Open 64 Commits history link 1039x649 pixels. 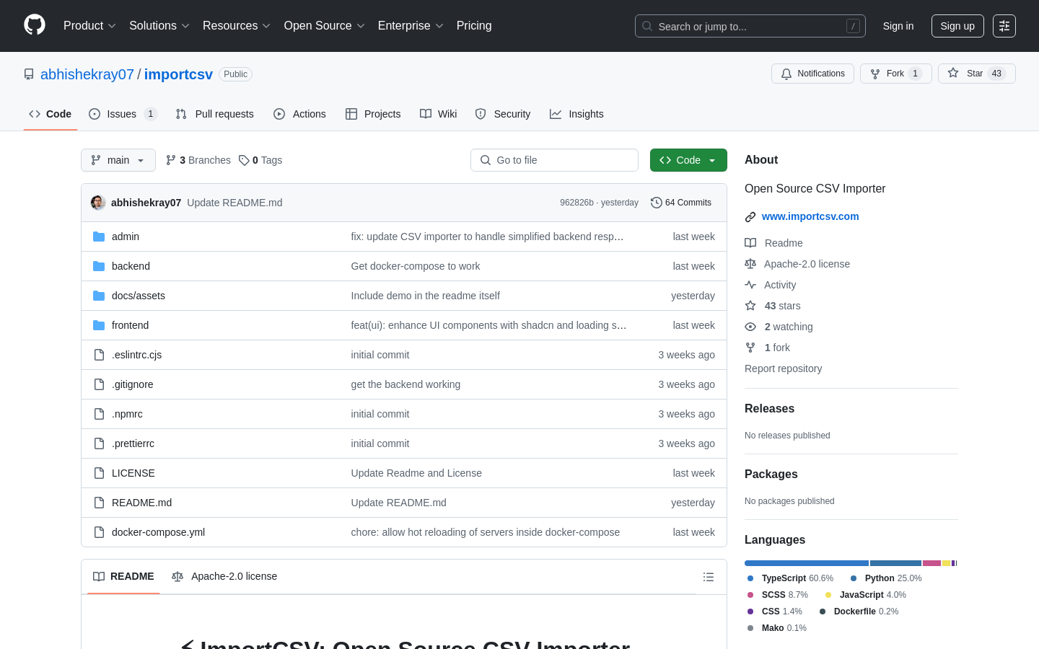click(681, 203)
